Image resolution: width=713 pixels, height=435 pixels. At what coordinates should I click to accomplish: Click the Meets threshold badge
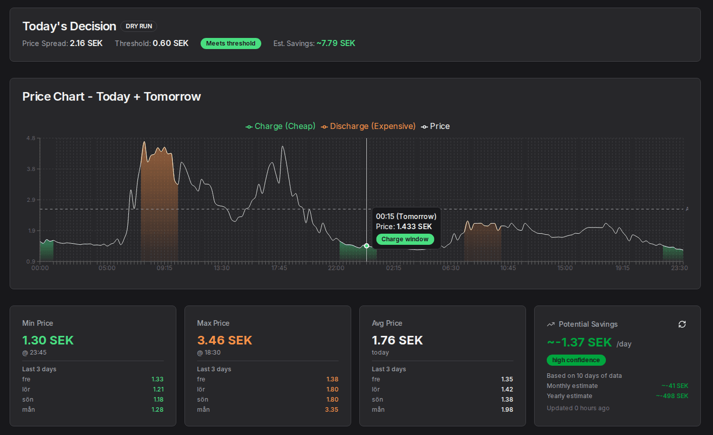pyautogui.click(x=231, y=43)
